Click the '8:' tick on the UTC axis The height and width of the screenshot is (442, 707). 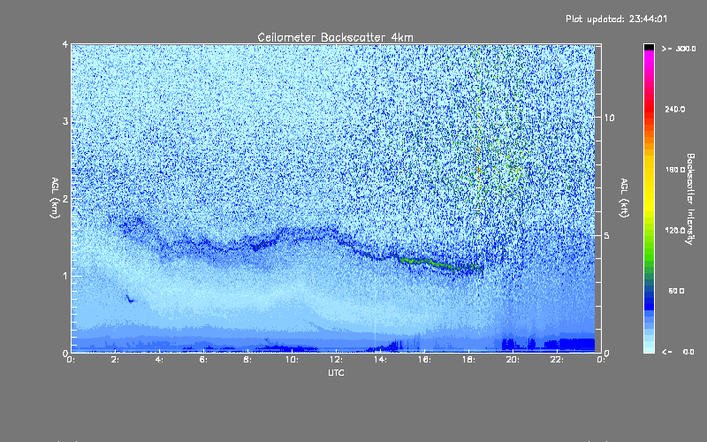pos(247,360)
